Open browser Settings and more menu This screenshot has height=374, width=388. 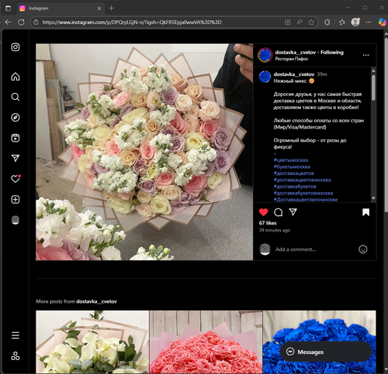pos(369,22)
